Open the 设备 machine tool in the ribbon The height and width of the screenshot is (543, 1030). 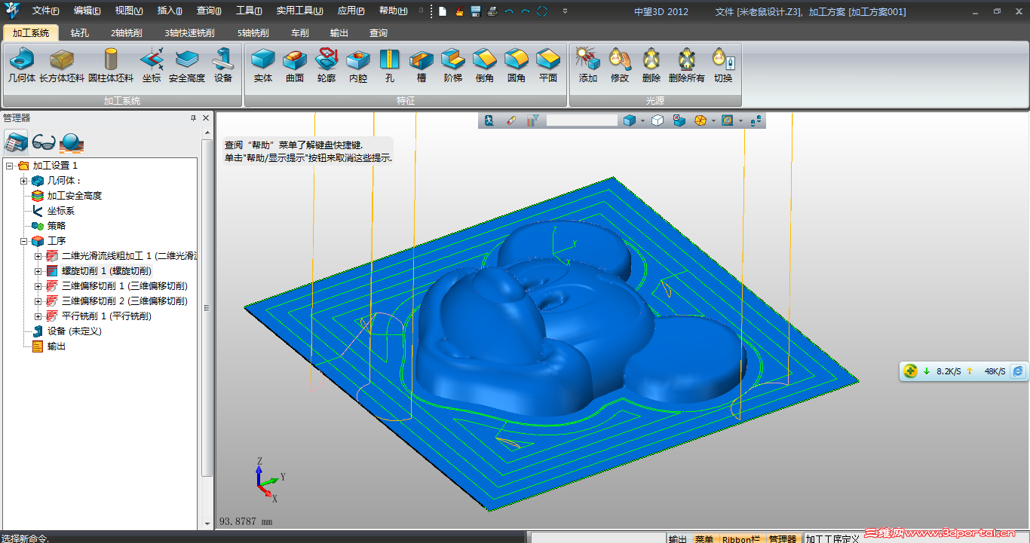[x=223, y=66]
